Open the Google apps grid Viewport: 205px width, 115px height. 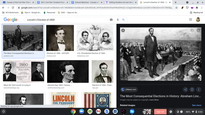pyautogui.click(x=191, y=19)
